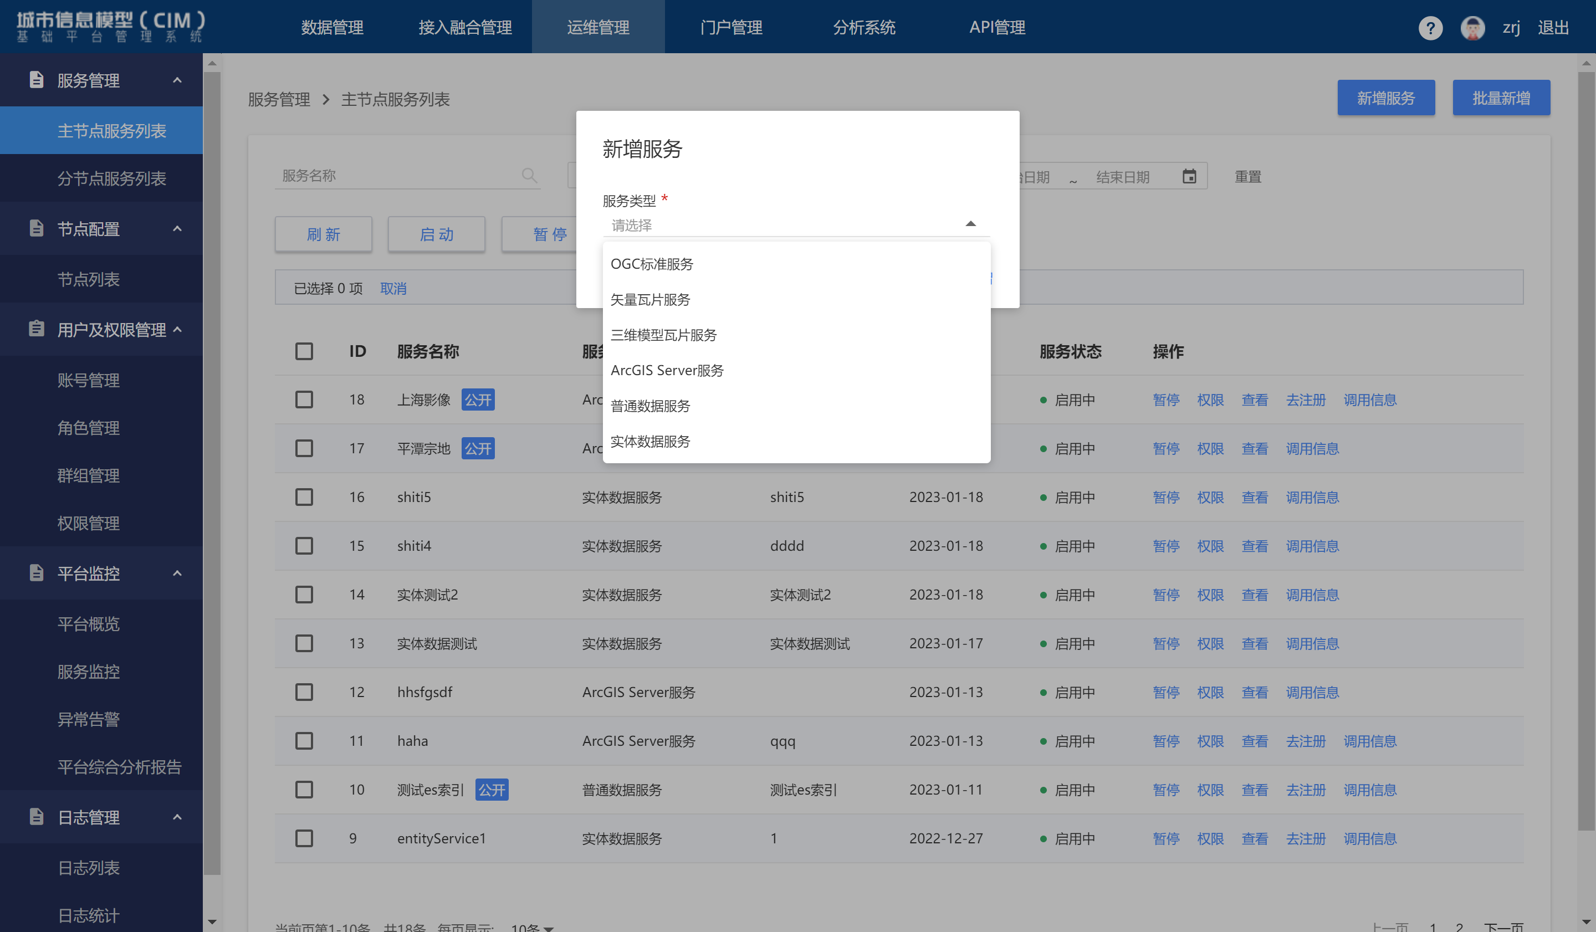
Task: Click 重置 to reset filters
Action: coord(1249,177)
